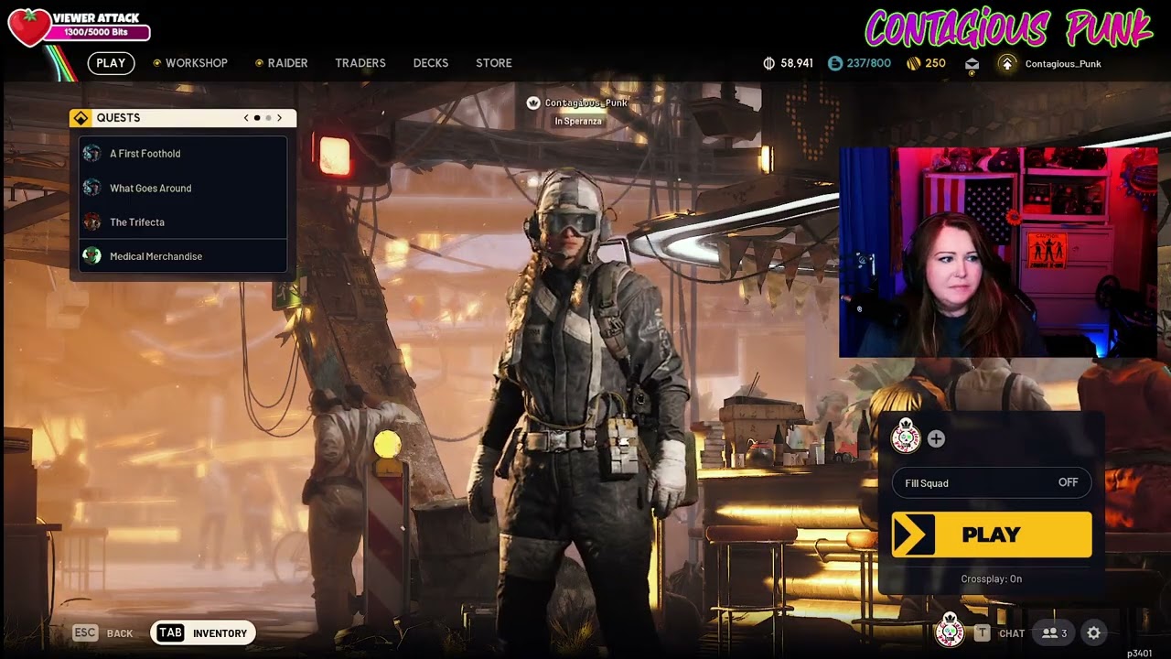Open the A First Foothold quest
Viewport: 1171px width, 659px height.
pos(183,153)
